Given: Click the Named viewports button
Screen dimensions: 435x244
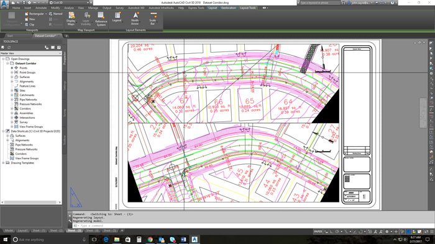Looking at the screenshot, I should point(55,14).
